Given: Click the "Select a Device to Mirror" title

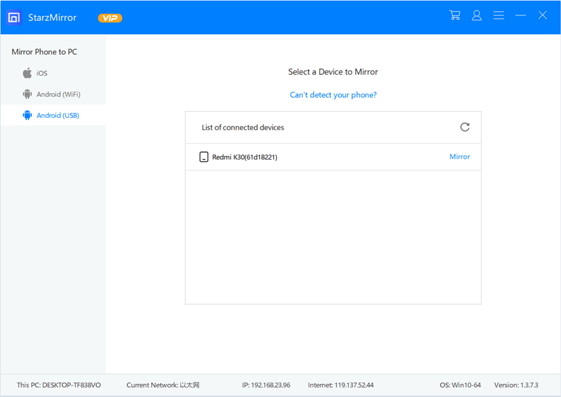Looking at the screenshot, I should 333,72.
